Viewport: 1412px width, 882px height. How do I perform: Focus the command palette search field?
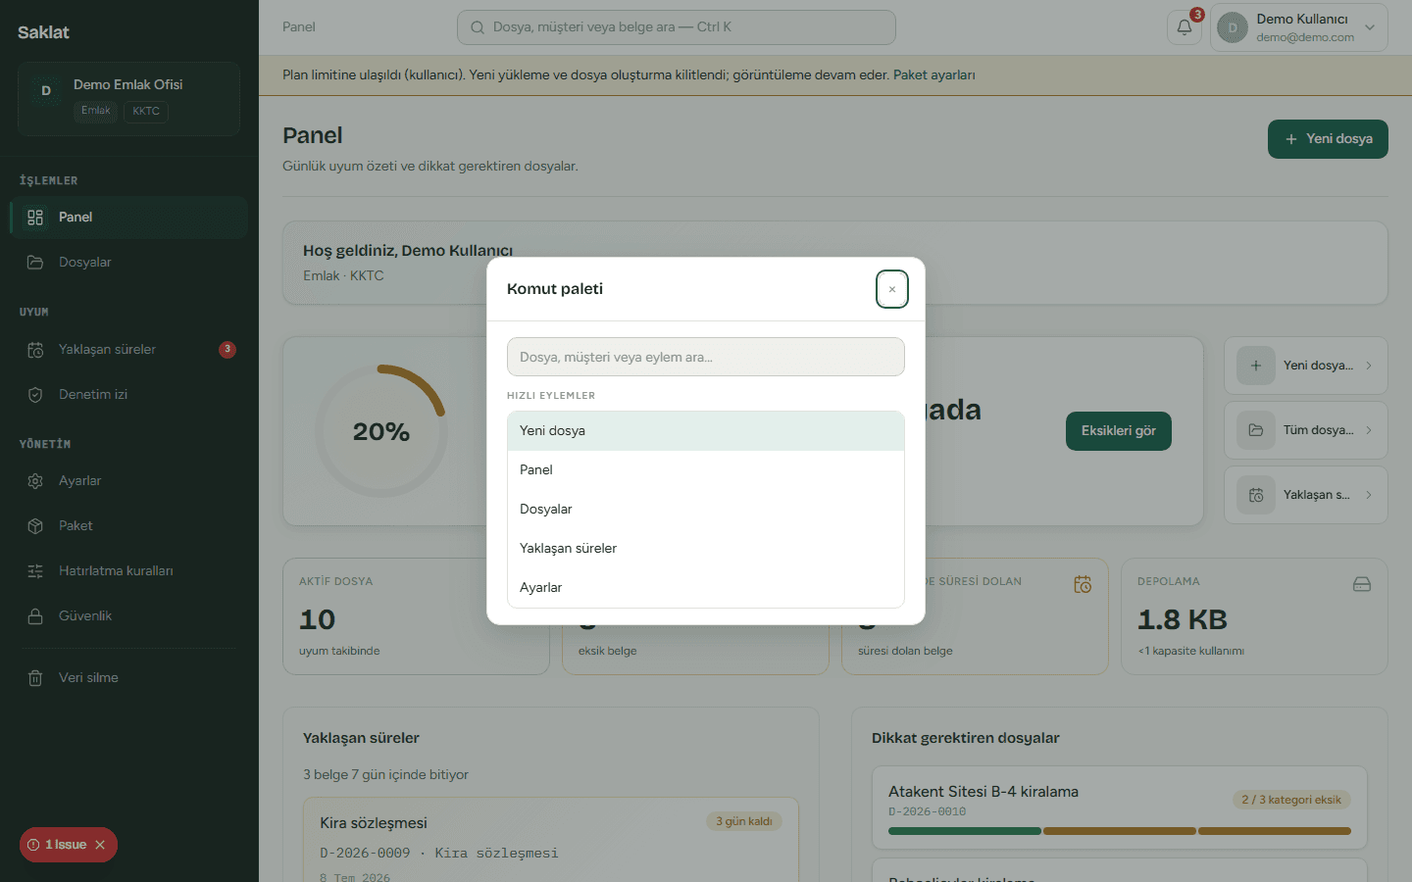click(706, 357)
